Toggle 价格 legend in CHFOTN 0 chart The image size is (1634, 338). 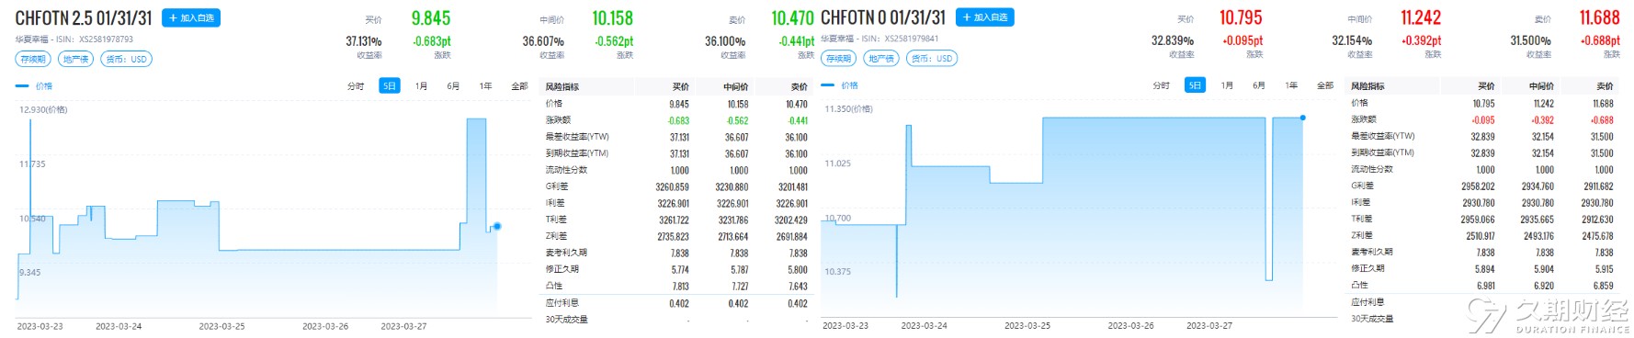point(840,85)
